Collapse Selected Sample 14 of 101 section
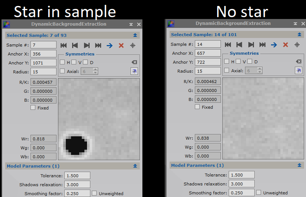 coord(299,34)
